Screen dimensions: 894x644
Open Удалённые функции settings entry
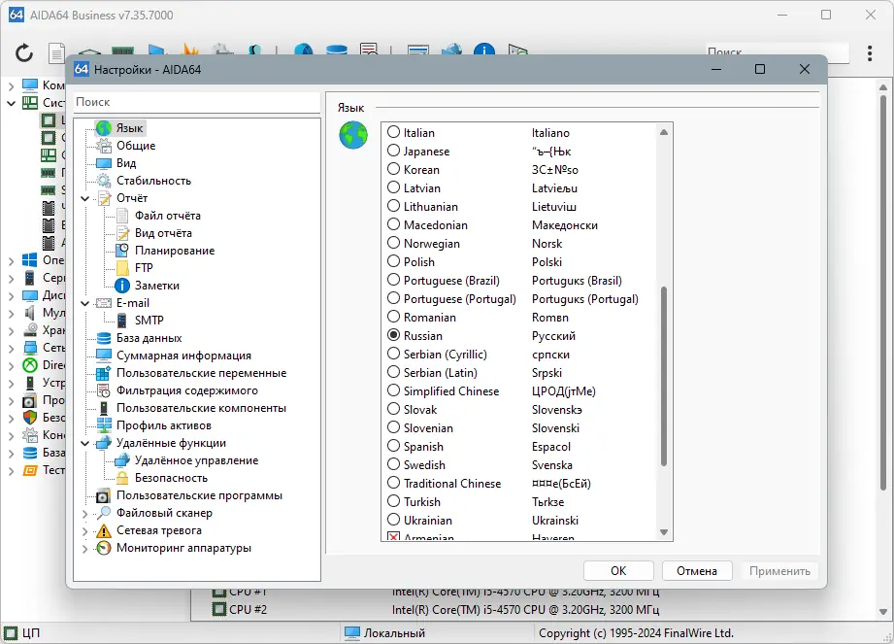(171, 443)
